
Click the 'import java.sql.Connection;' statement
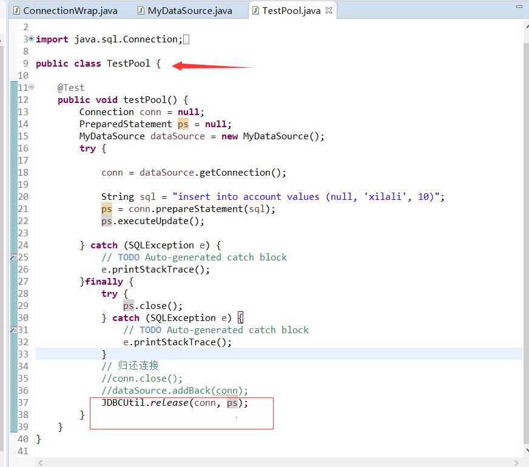[x=109, y=39]
